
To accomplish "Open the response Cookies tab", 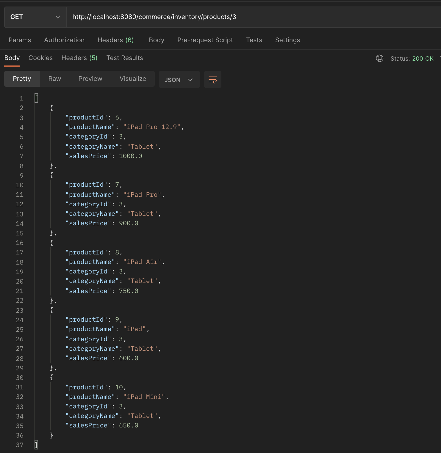I will tap(40, 58).
